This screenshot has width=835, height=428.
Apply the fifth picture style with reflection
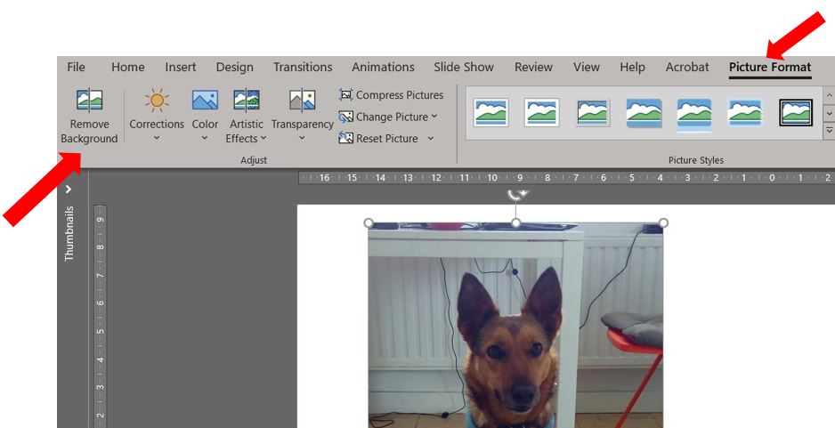point(693,114)
